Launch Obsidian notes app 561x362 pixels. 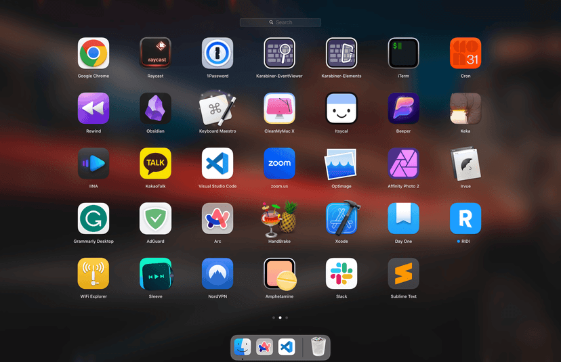(155, 108)
